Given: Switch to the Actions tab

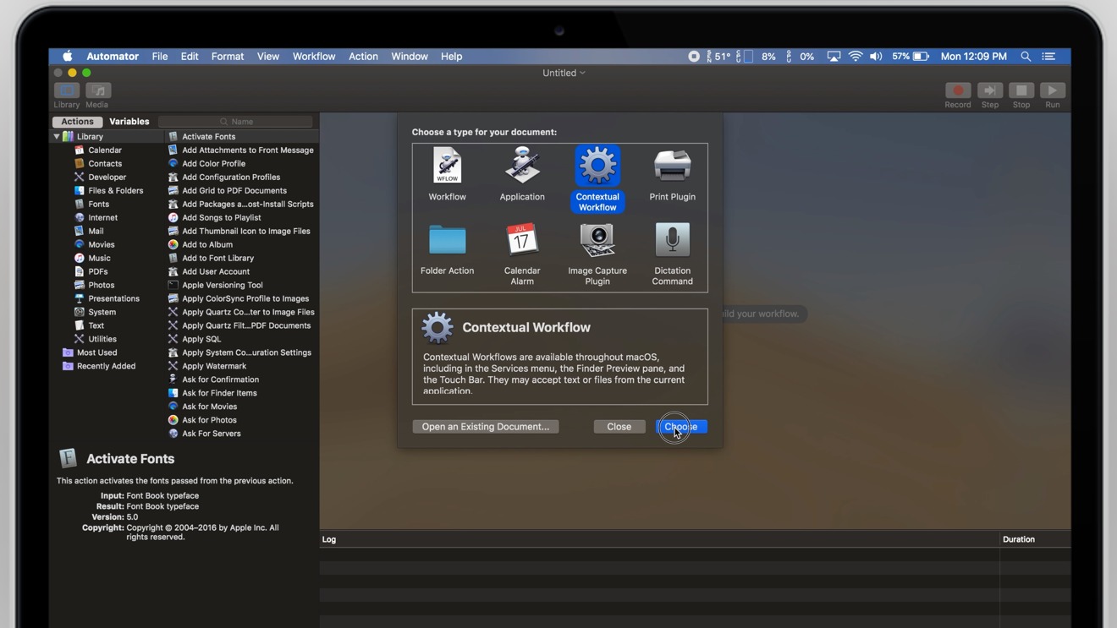Looking at the screenshot, I should point(77,122).
